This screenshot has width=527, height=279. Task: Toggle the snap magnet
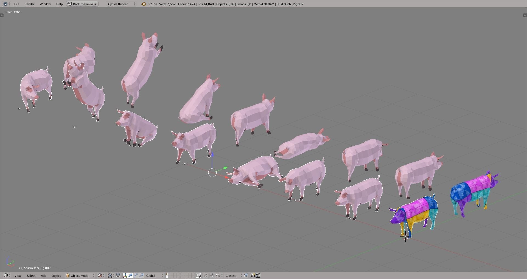(x=212, y=275)
